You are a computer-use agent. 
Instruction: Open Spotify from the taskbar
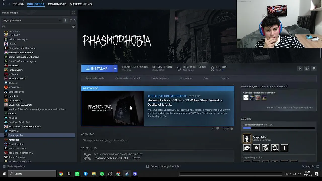pyautogui.click(x=102, y=174)
